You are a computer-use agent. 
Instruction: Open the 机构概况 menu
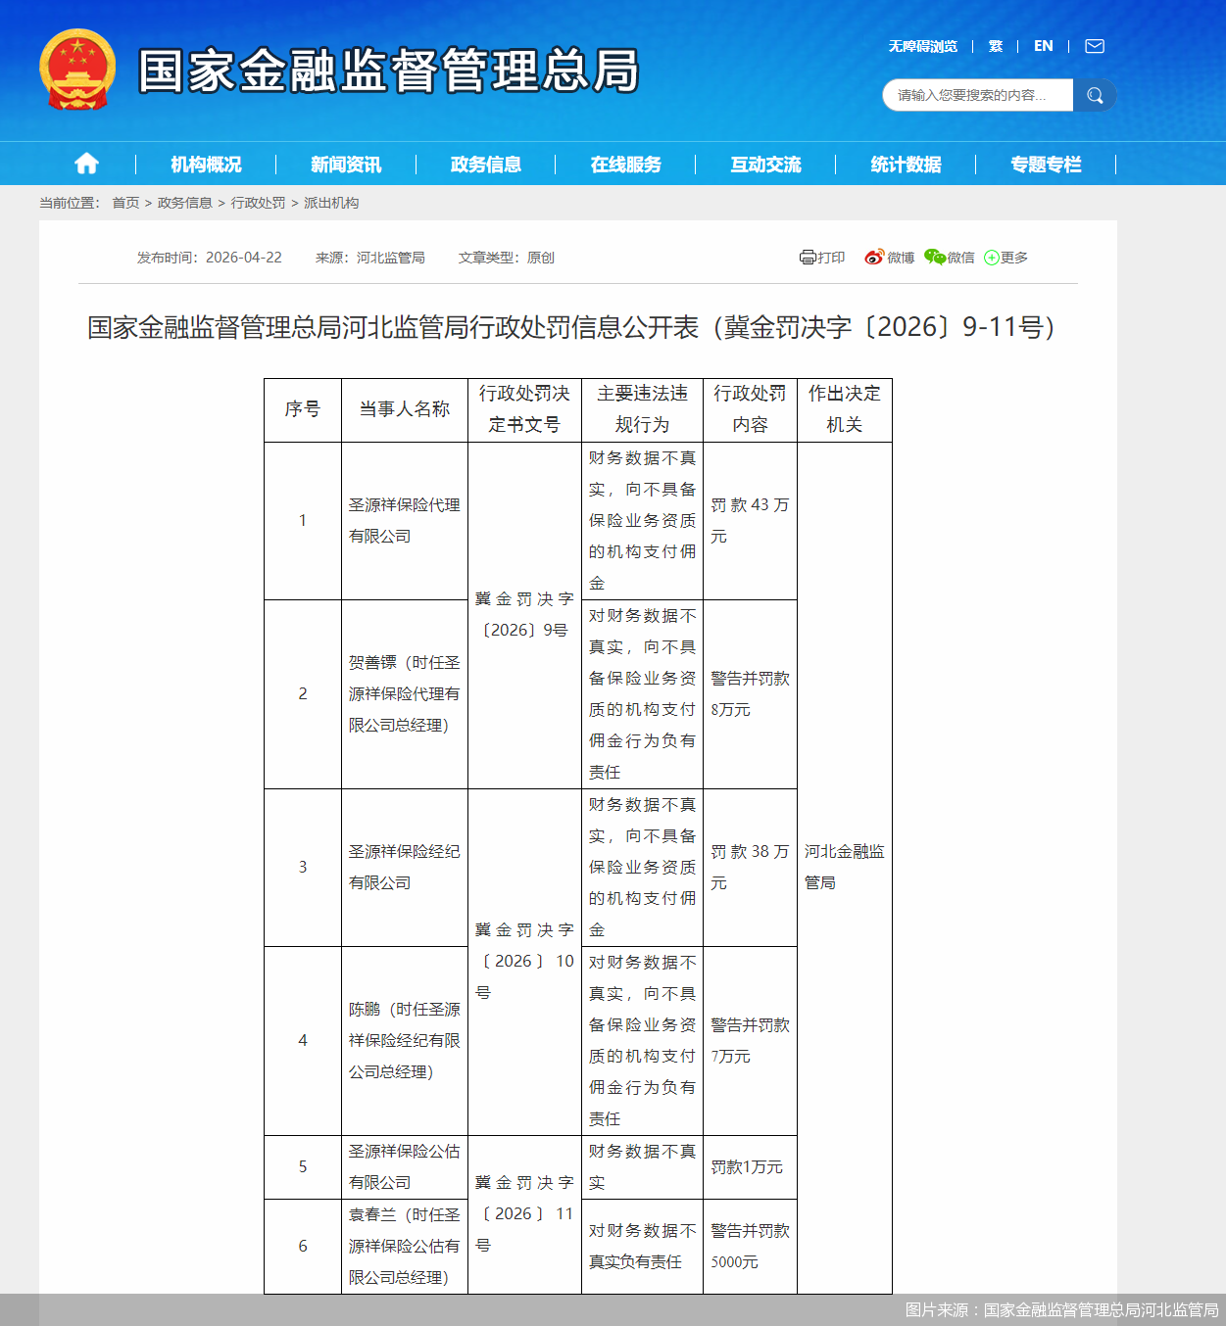(204, 164)
